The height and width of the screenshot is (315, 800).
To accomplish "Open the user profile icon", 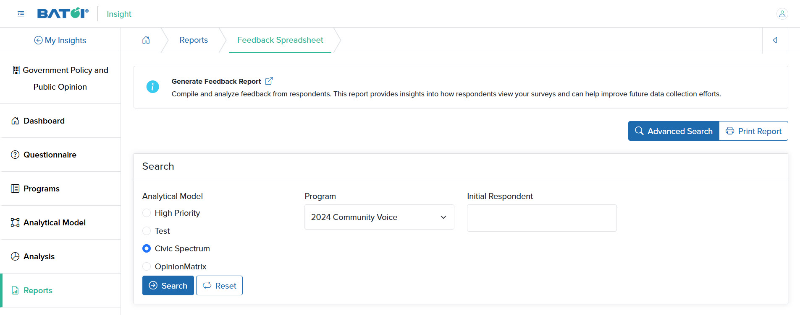I will (782, 14).
